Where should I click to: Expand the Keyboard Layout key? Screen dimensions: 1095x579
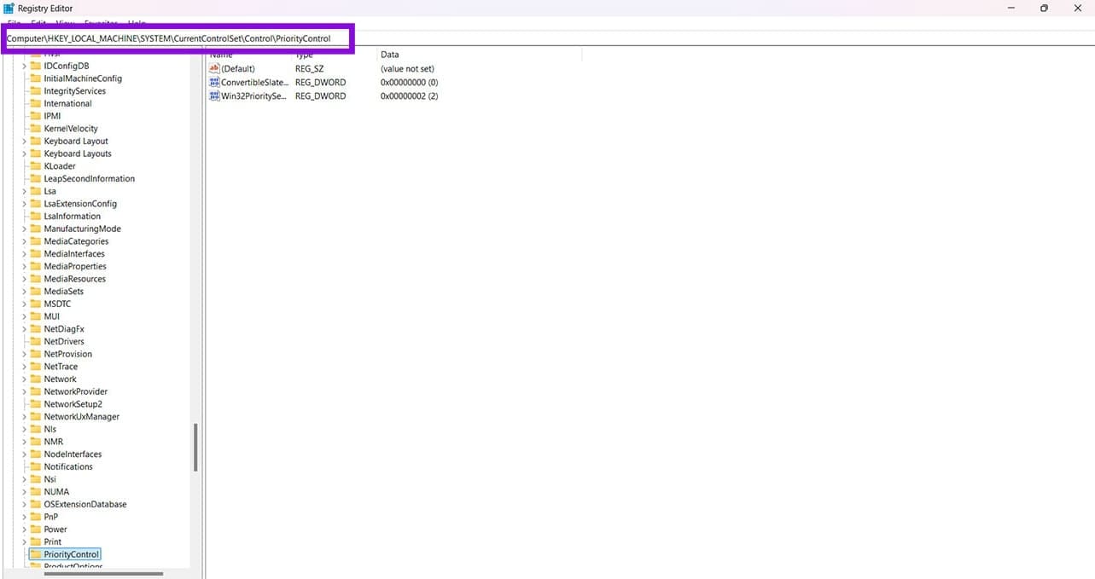tap(25, 142)
